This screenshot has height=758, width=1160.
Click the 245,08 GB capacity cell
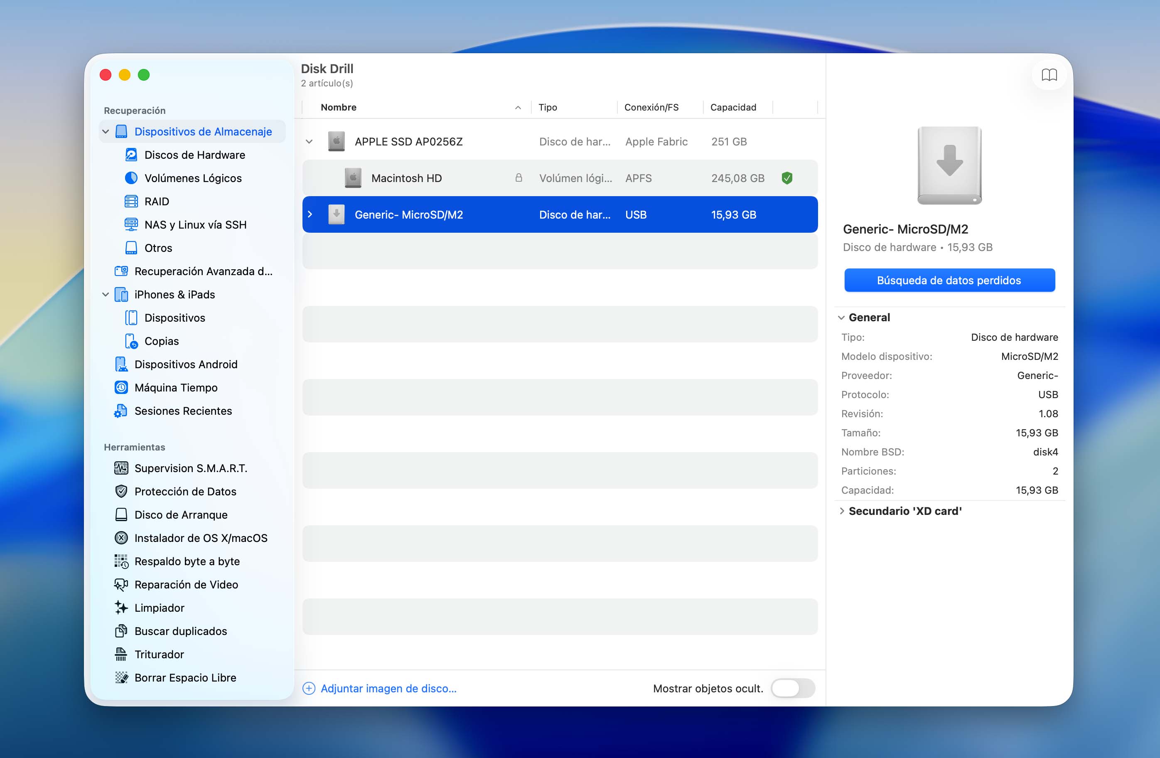coord(737,178)
